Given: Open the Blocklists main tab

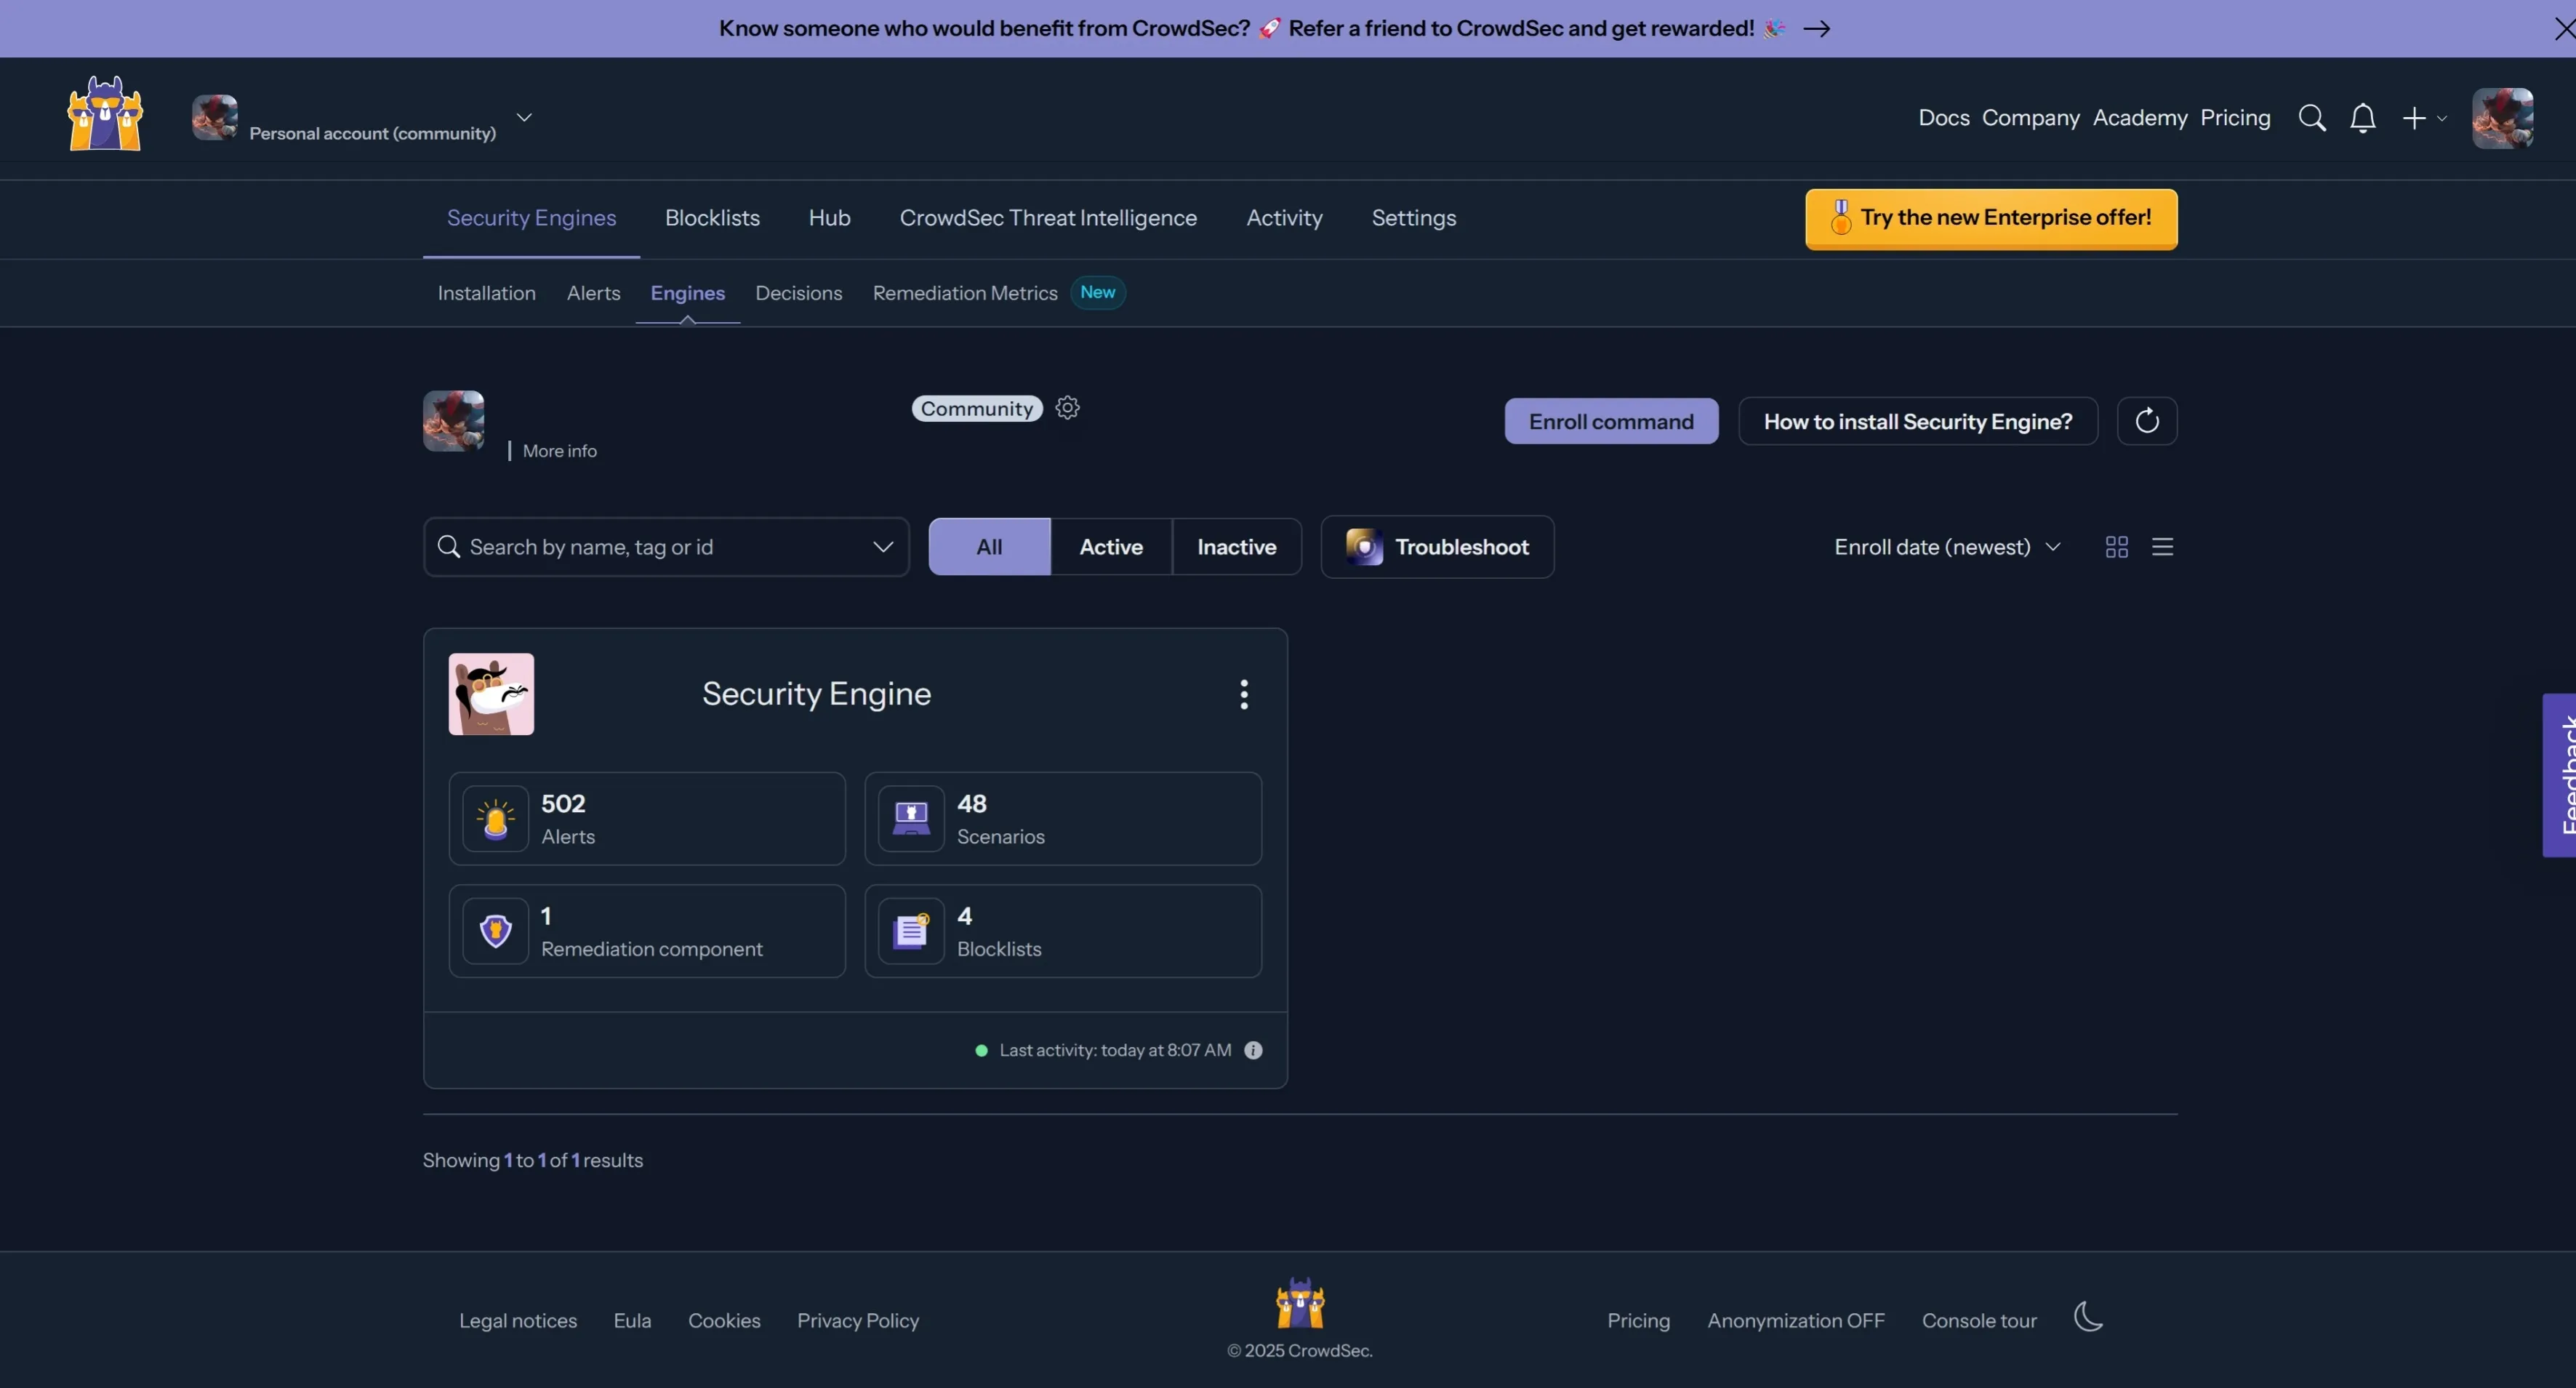Looking at the screenshot, I should [712, 218].
